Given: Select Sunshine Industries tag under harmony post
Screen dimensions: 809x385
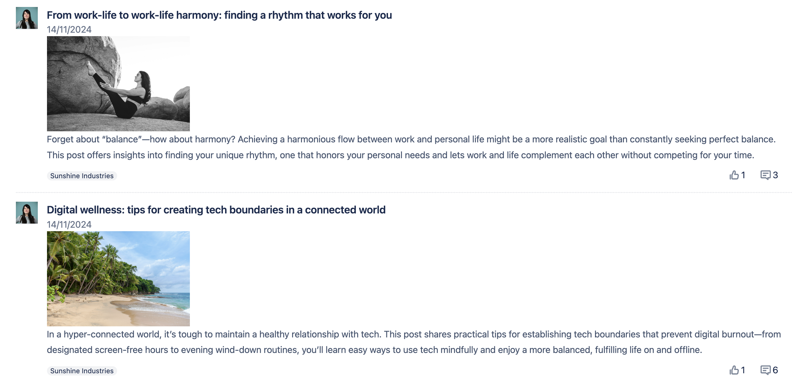Looking at the screenshot, I should [x=82, y=176].
